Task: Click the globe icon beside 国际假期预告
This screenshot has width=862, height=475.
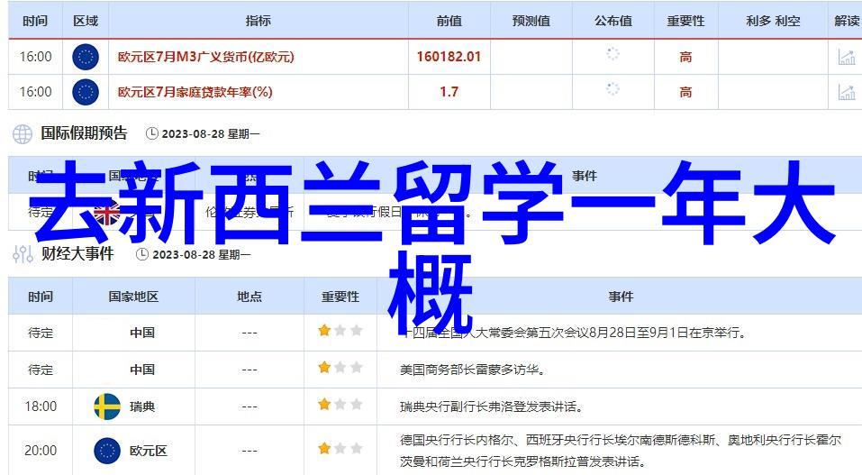Action: 23,134
